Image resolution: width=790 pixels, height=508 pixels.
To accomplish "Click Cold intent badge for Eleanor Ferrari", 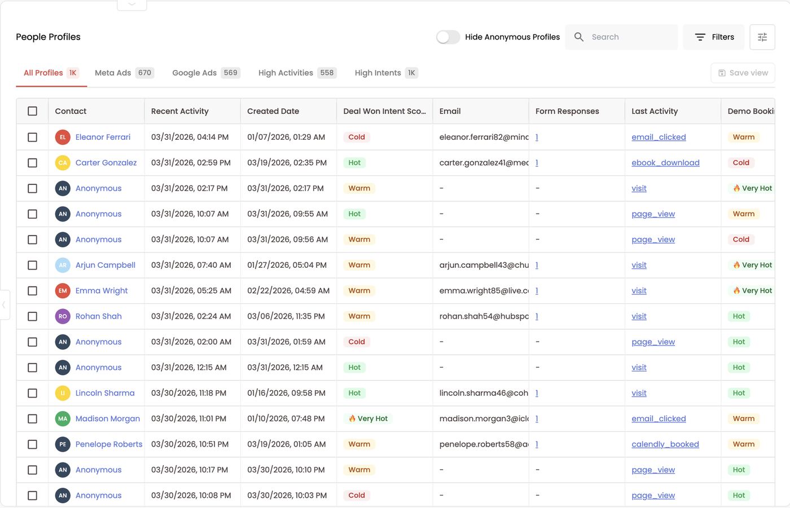I will click(x=357, y=137).
